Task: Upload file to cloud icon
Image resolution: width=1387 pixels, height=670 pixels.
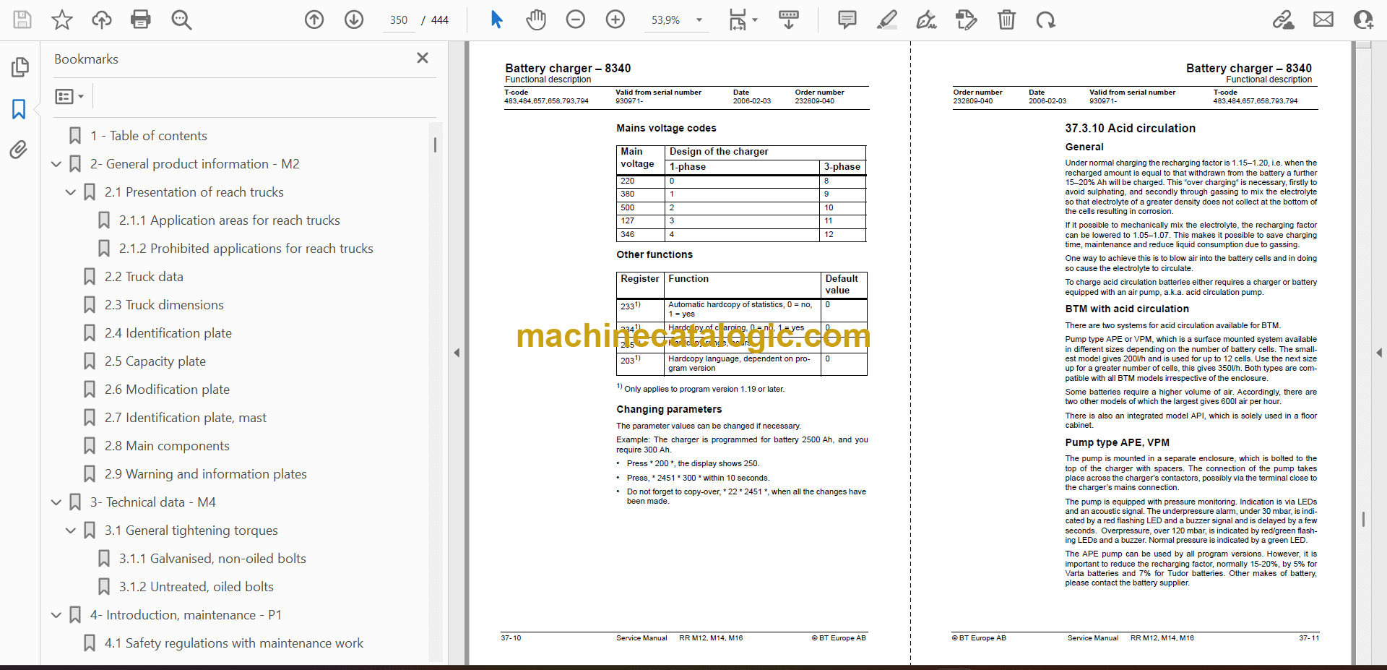Action: tap(102, 20)
